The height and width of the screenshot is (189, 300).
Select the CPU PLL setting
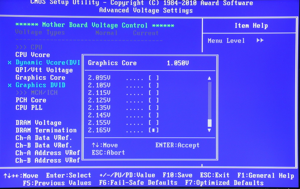point(29,108)
